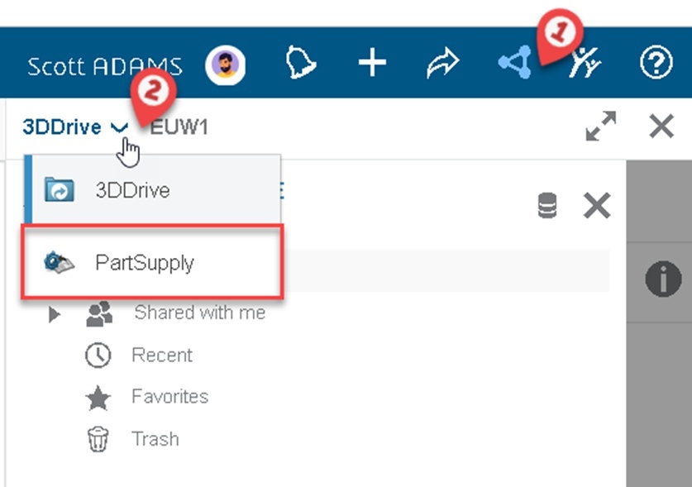Open the running figure community icon

(x=585, y=62)
